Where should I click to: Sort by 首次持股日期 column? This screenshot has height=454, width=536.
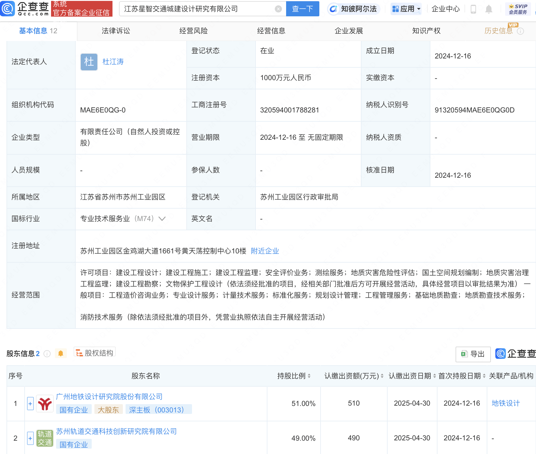484,376
